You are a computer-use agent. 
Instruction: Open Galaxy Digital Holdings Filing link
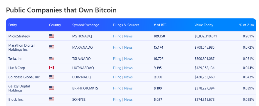(x=117, y=88)
